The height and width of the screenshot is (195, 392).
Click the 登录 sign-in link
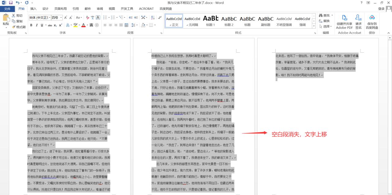click(x=381, y=9)
